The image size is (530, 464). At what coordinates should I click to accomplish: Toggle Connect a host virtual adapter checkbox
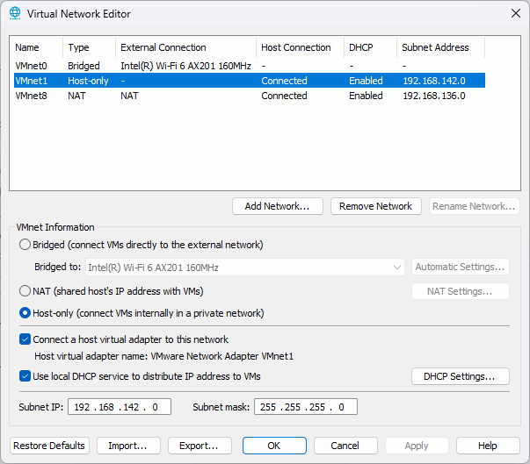pyautogui.click(x=25, y=339)
